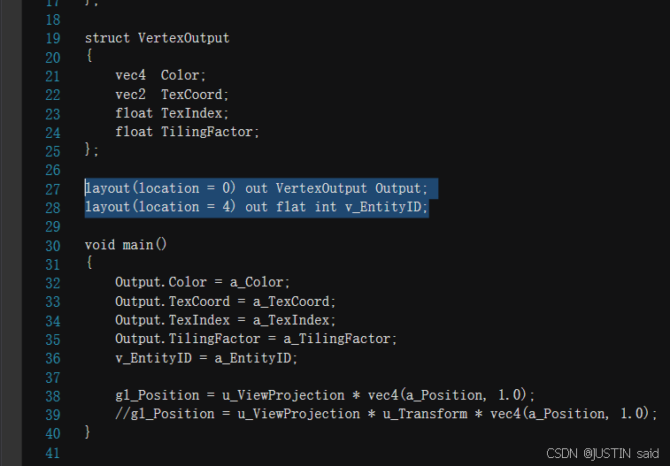Click line number 38 in the gutter
Viewport: 670px width, 466px height.
pyautogui.click(x=51, y=395)
